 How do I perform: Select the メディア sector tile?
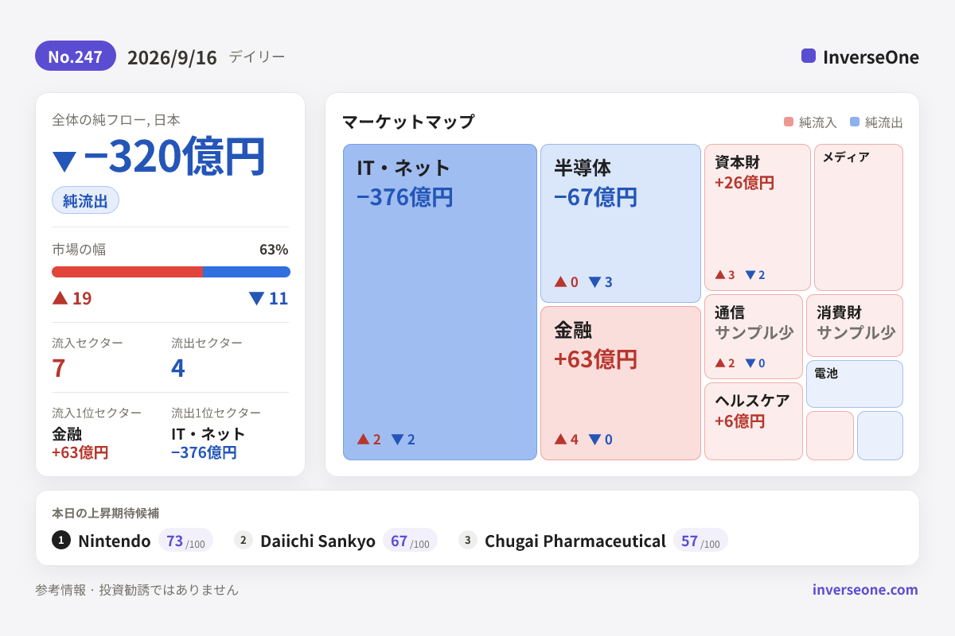click(x=859, y=217)
